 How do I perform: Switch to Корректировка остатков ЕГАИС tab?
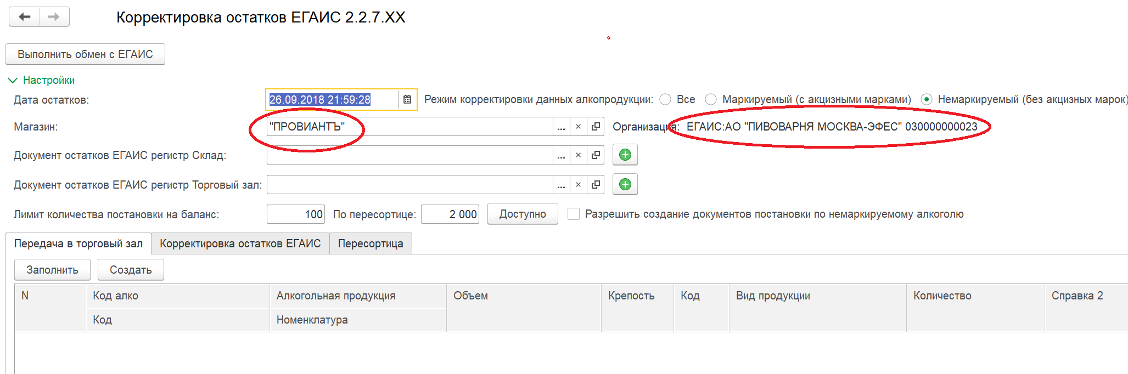pyautogui.click(x=240, y=243)
